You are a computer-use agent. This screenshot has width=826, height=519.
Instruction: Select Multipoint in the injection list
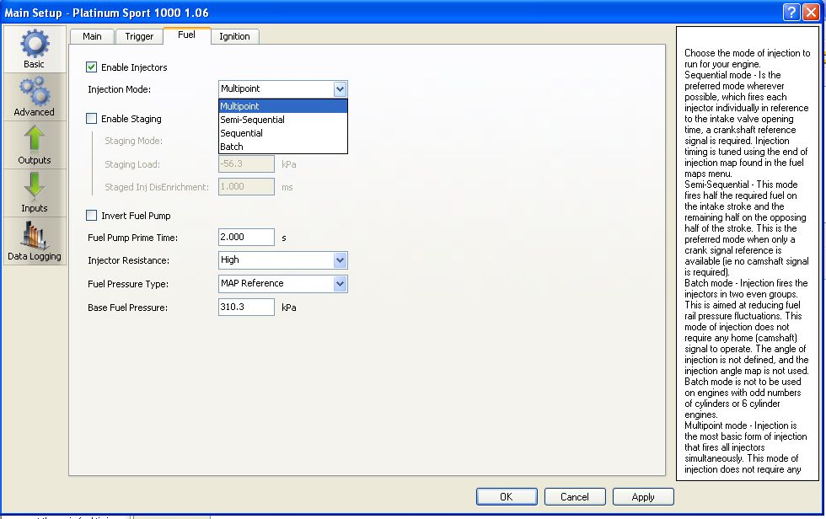point(283,106)
